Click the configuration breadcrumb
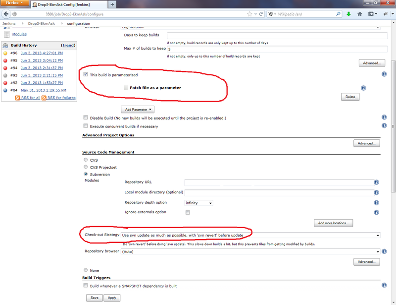 pyautogui.click(x=79, y=23)
